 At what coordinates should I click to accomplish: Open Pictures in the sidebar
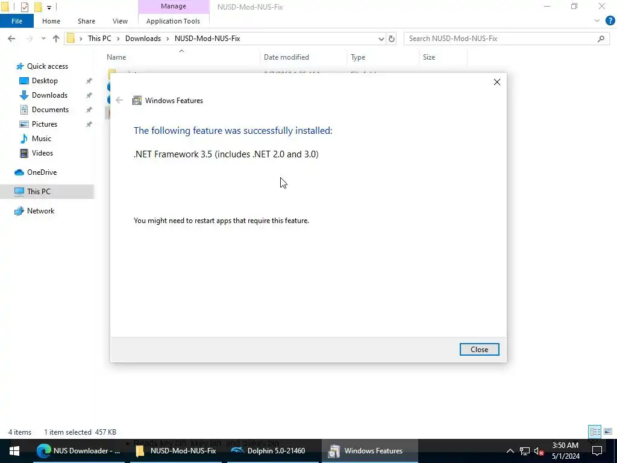pos(45,124)
